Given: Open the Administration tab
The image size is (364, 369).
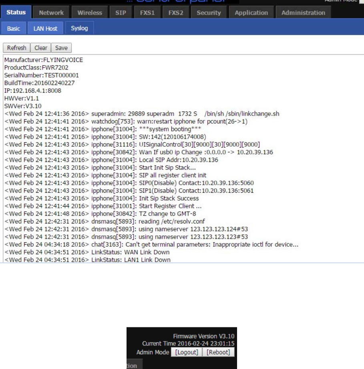Looking at the screenshot, I should (x=304, y=12).
